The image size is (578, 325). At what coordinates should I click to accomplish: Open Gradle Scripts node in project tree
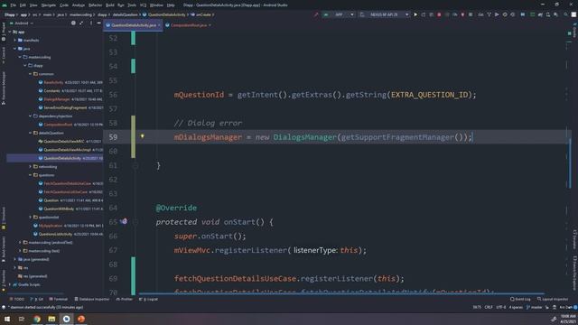pyautogui.click(x=29, y=284)
